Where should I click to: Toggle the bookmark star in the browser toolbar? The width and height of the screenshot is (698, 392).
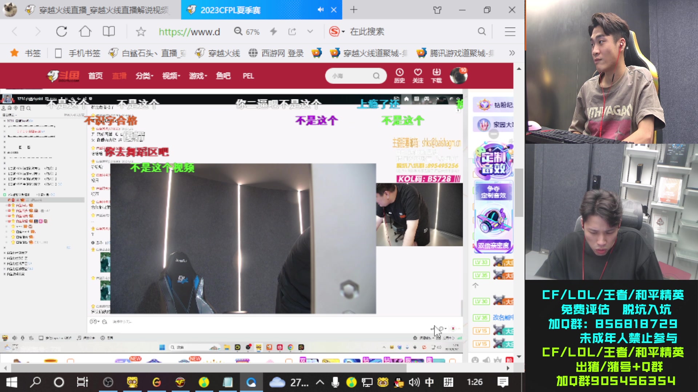(x=140, y=32)
